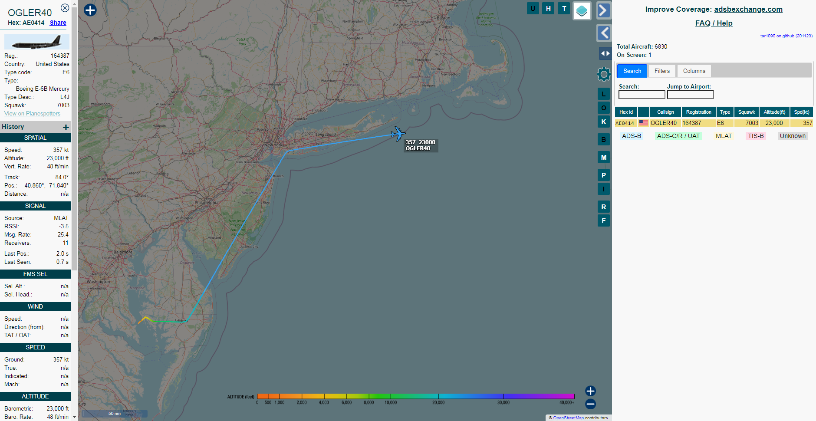Click the 164387 registration value
This screenshot has height=421, width=816.
point(60,56)
